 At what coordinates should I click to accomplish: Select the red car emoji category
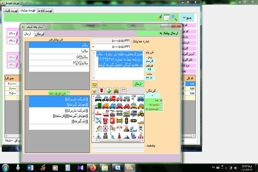point(116,91)
